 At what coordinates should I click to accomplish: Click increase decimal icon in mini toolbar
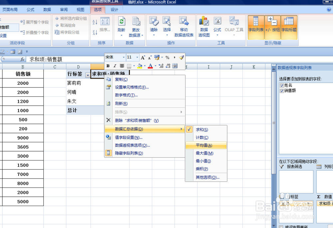coord(161,66)
